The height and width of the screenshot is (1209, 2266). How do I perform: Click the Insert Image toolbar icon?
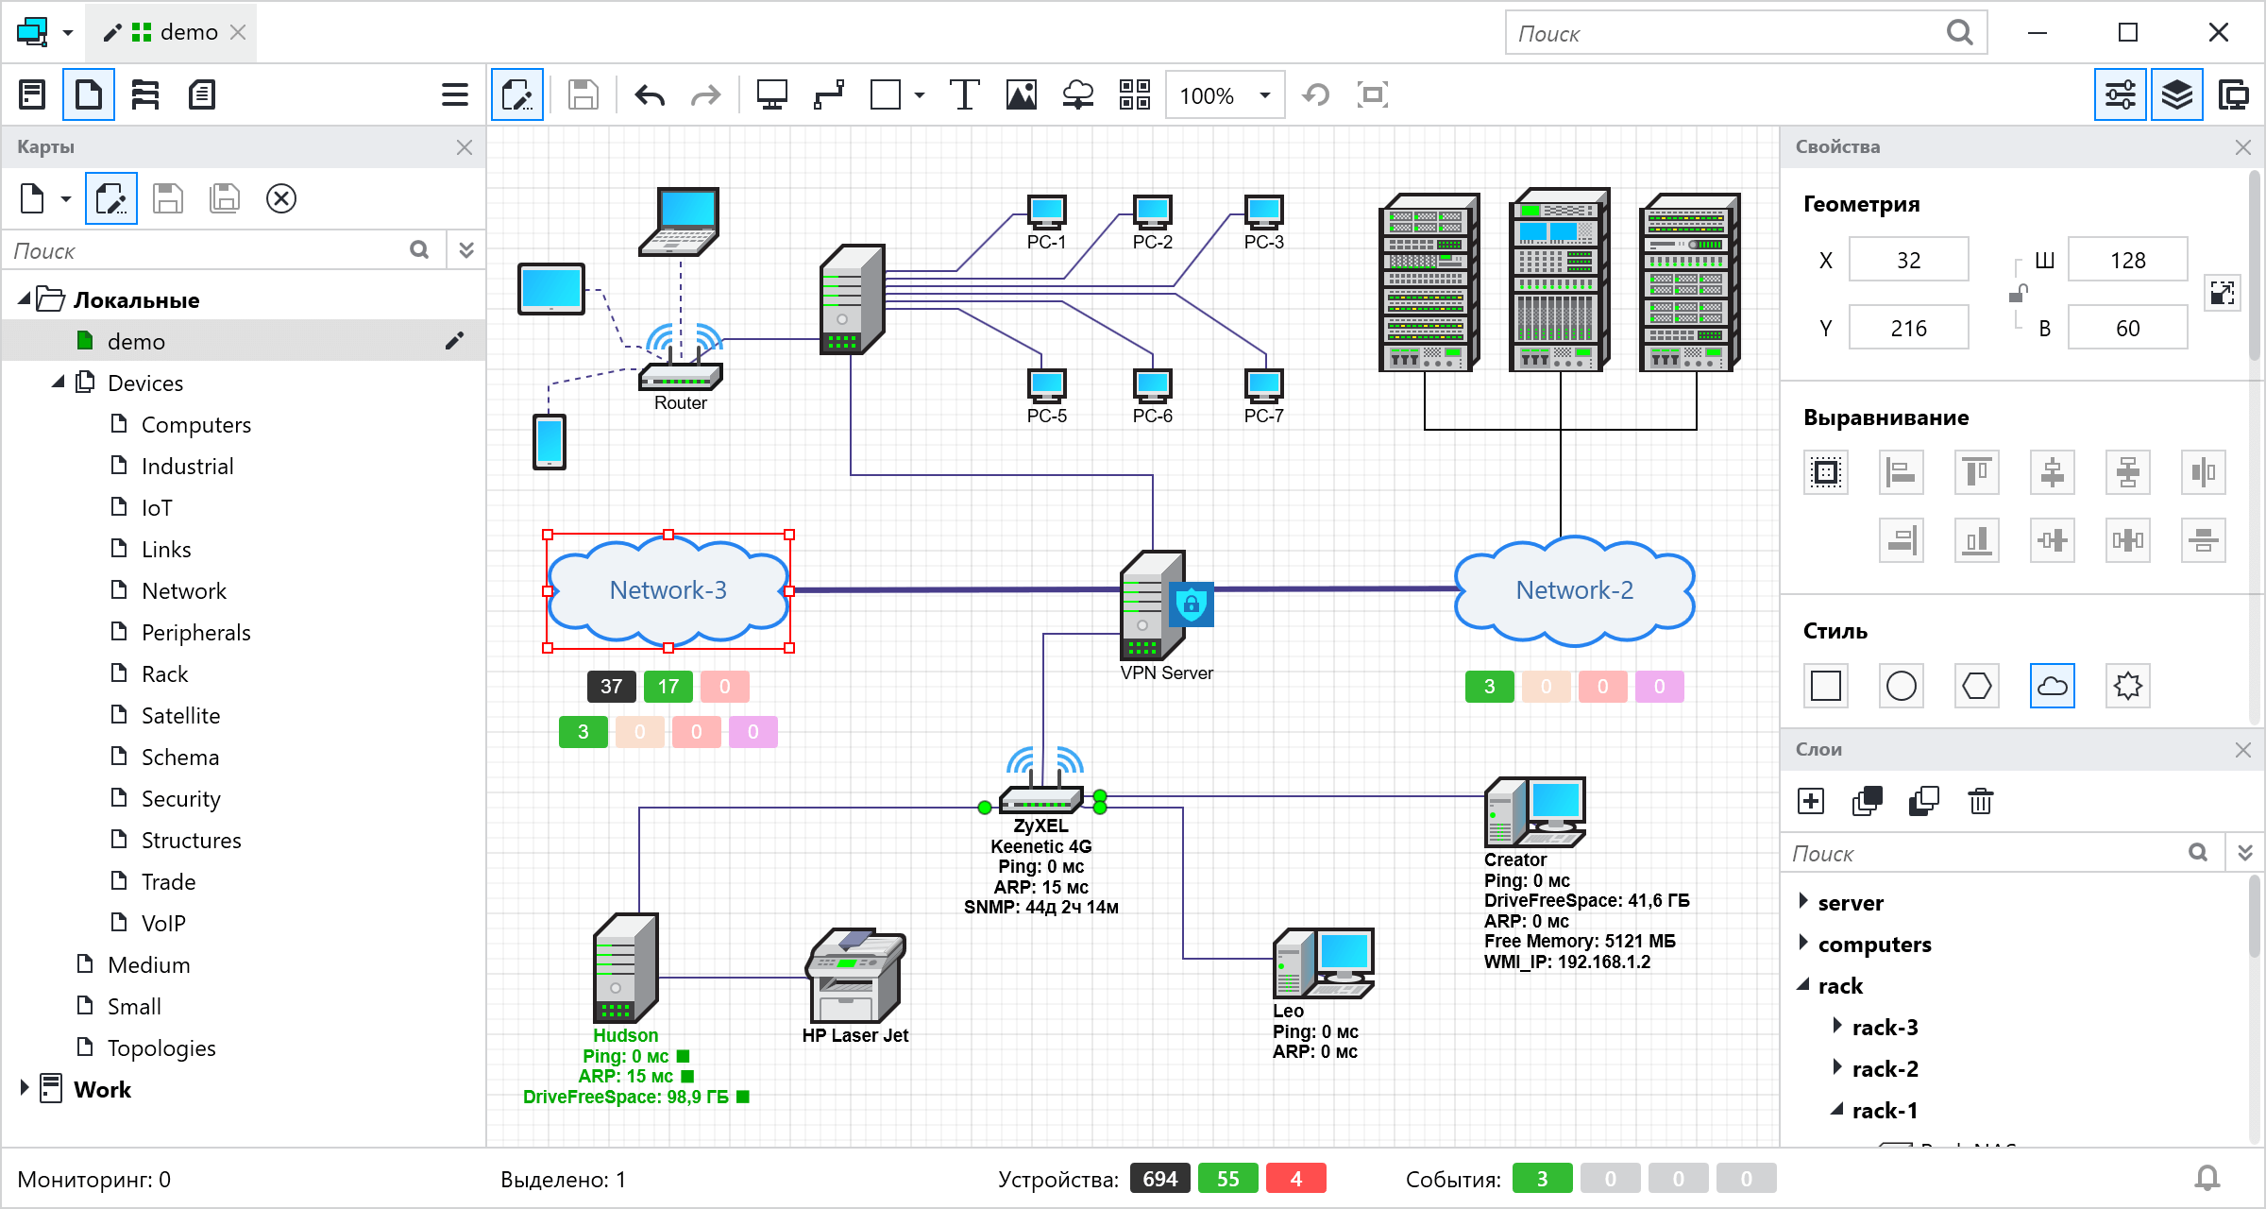[1021, 95]
